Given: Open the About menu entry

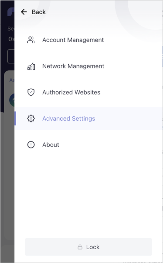Looking at the screenshot, I should point(51,145).
